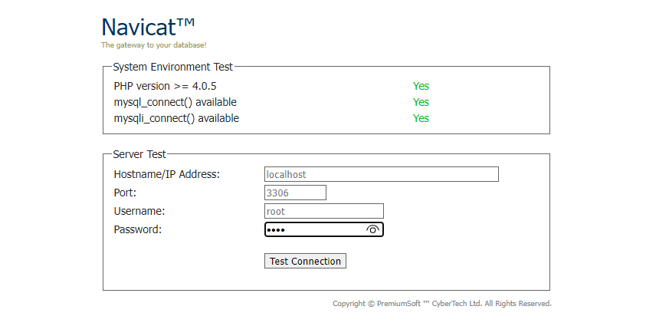The width and height of the screenshot is (669, 336).
Task: Click the Server Test section legend
Action: [x=139, y=154]
